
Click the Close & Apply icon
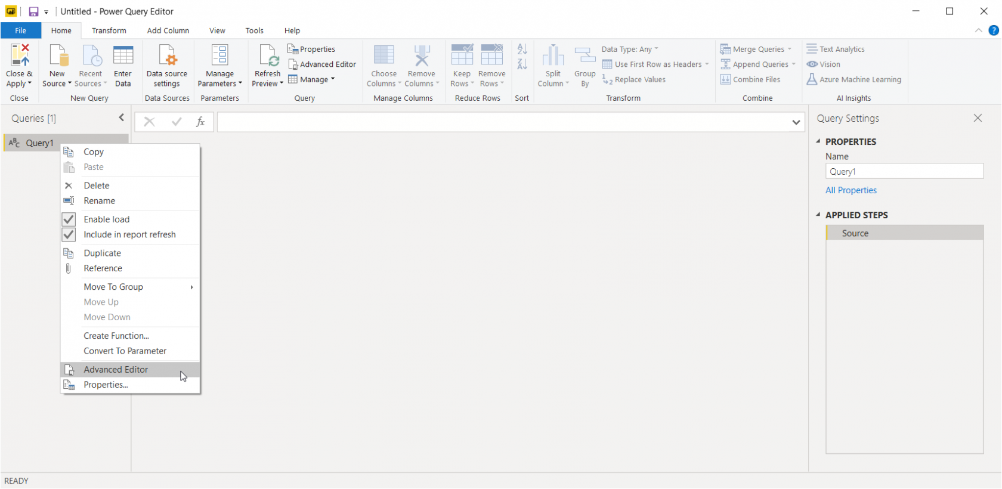[x=19, y=55]
